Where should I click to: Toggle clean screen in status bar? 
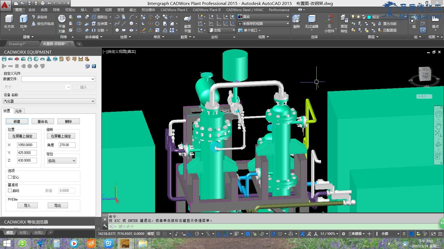click(x=433, y=234)
